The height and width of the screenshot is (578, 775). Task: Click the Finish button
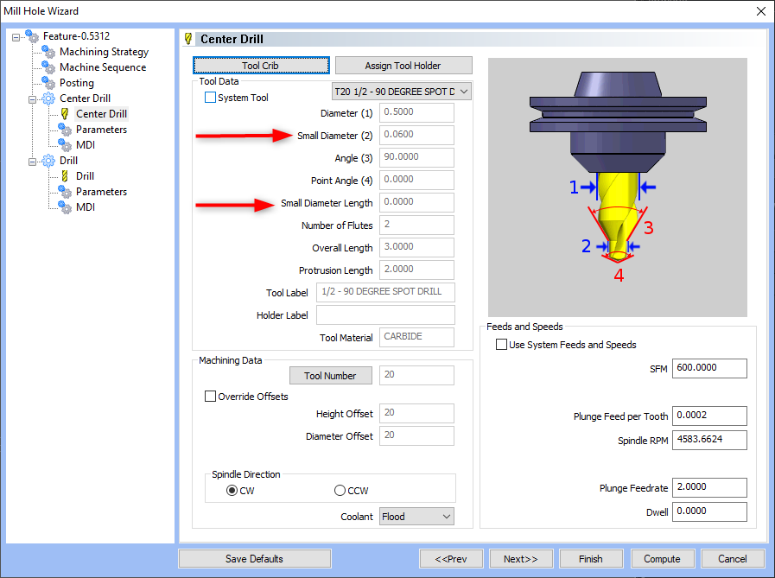pyautogui.click(x=591, y=559)
